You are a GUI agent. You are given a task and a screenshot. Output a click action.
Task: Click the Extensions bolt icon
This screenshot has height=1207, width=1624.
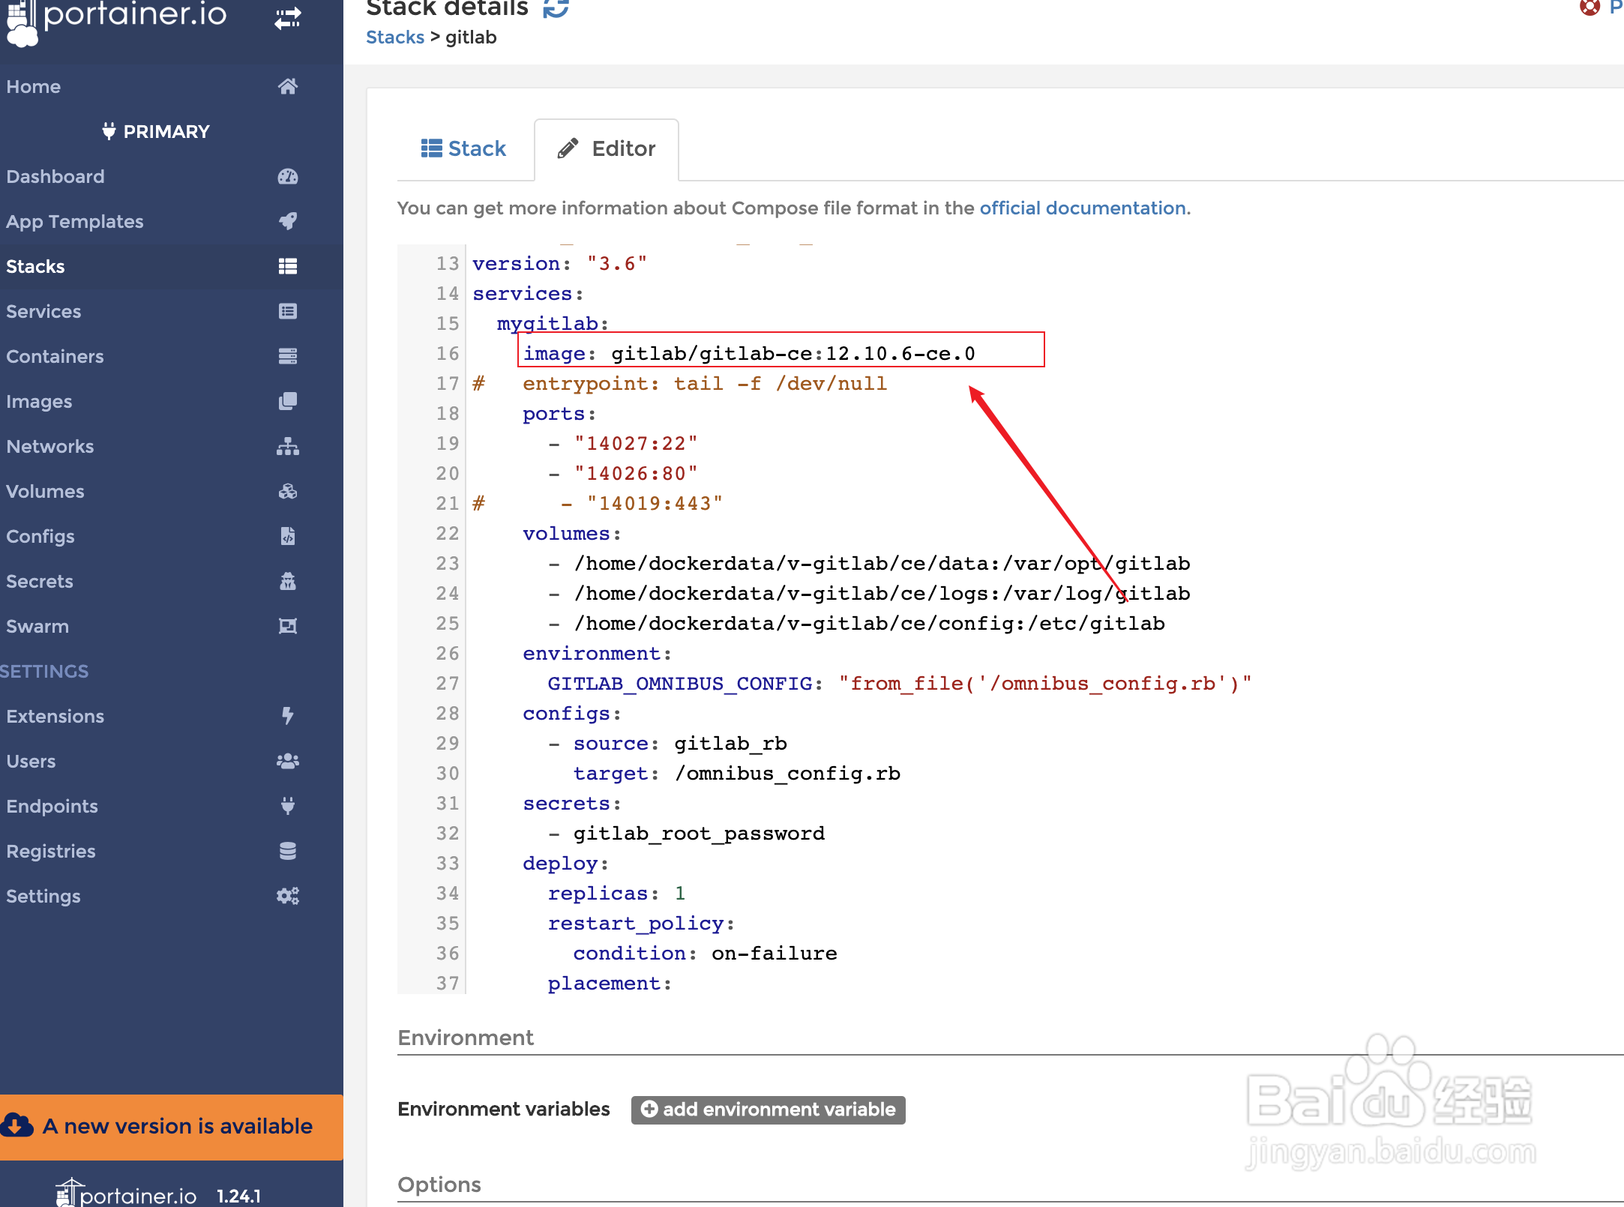point(288,716)
